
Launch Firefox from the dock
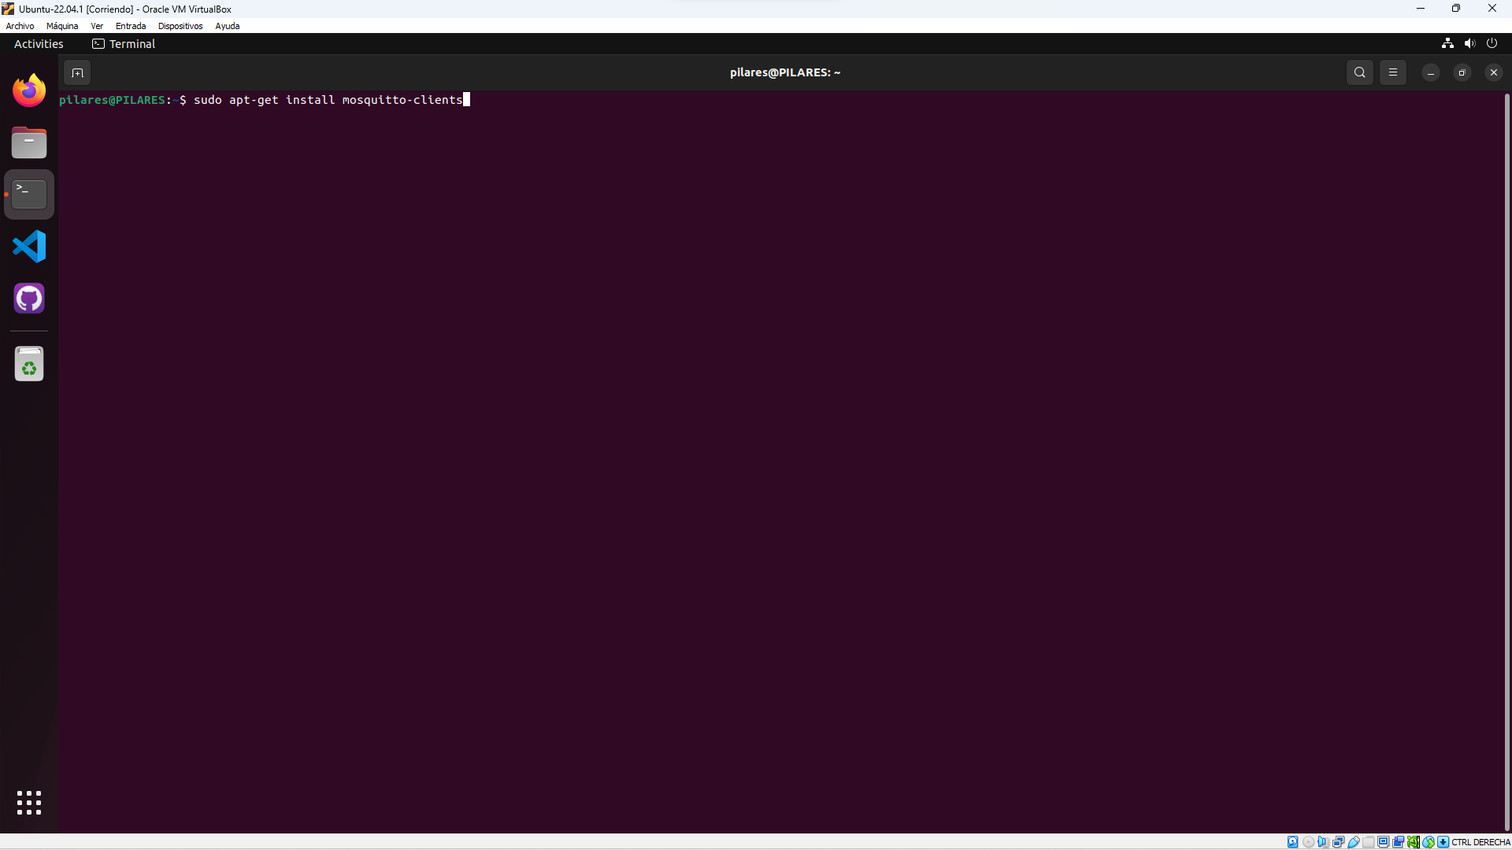click(29, 91)
